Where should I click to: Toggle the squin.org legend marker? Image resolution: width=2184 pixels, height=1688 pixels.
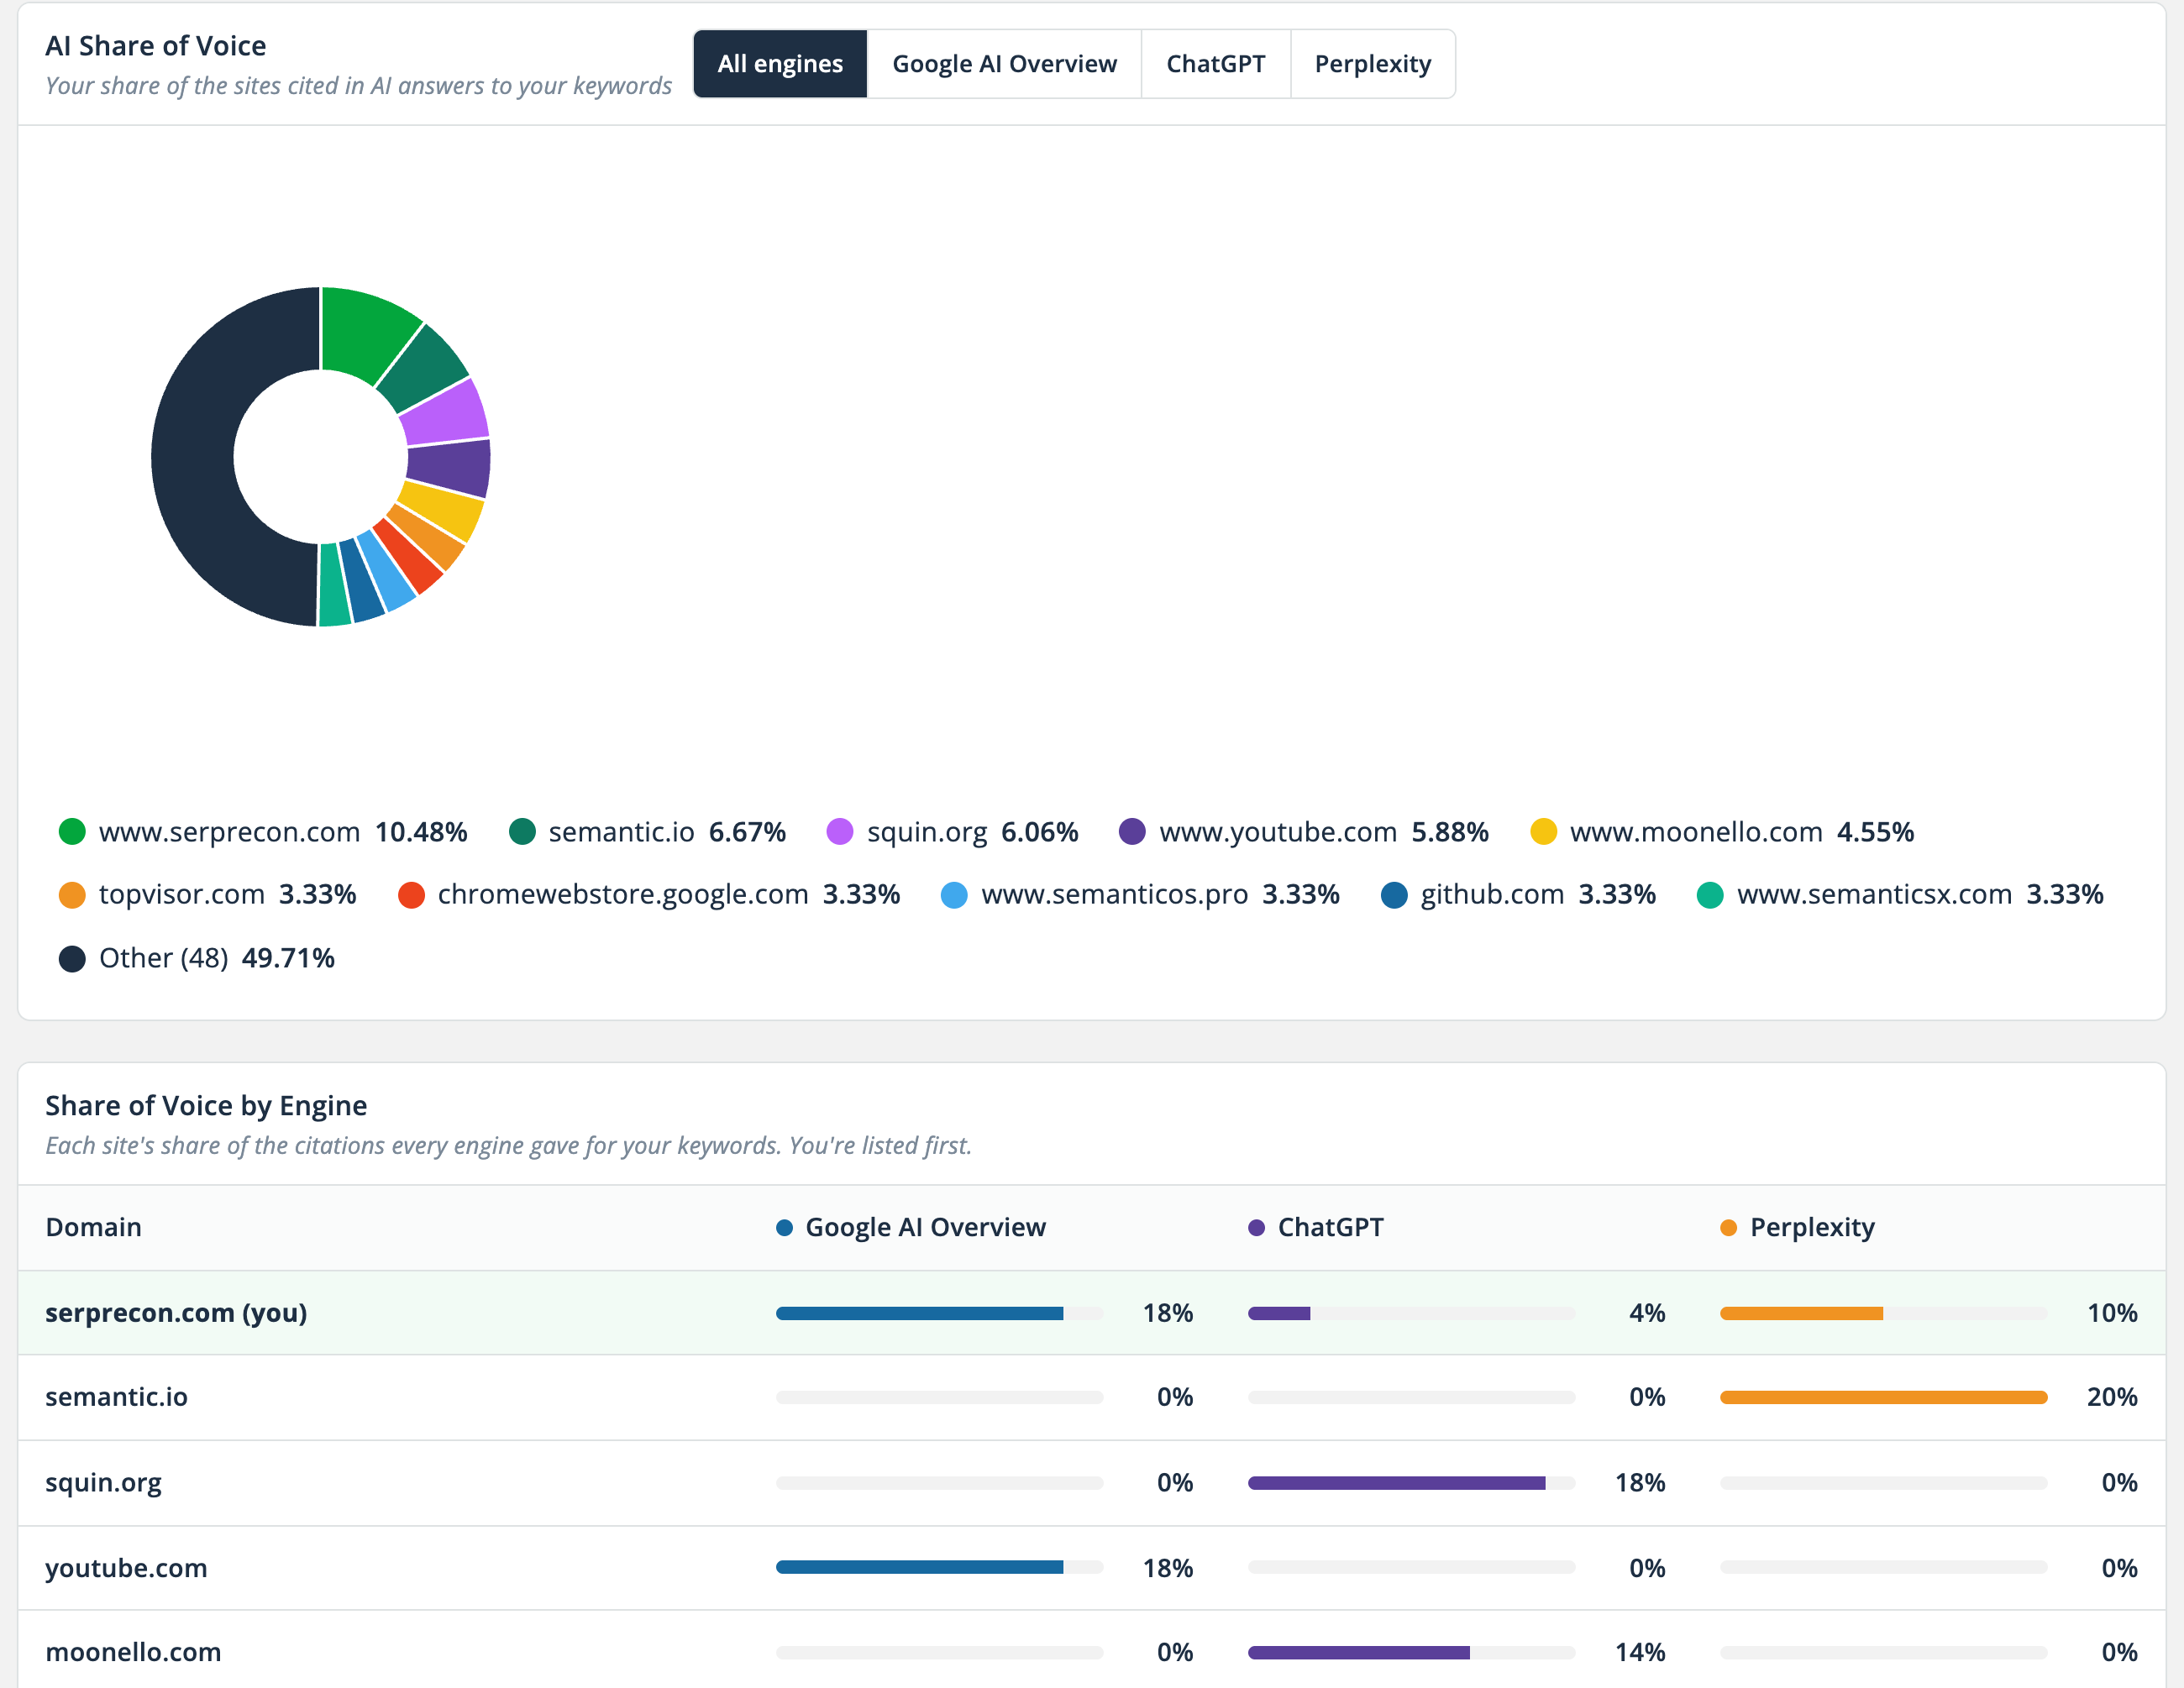[840, 832]
